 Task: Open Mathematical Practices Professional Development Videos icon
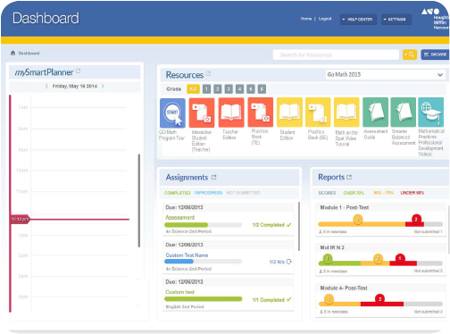tap(430, 113)
